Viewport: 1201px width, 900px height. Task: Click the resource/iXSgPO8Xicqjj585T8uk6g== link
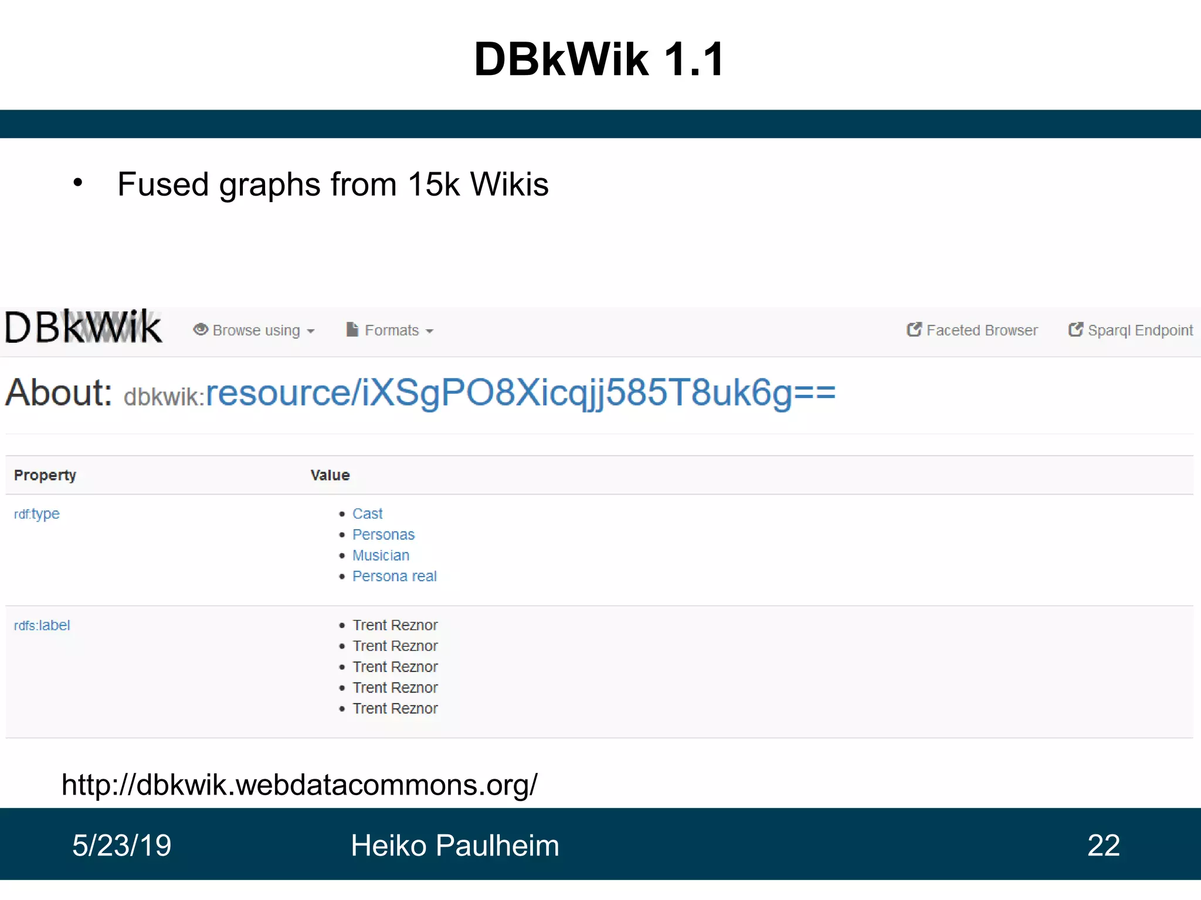[x=520, y=393]
